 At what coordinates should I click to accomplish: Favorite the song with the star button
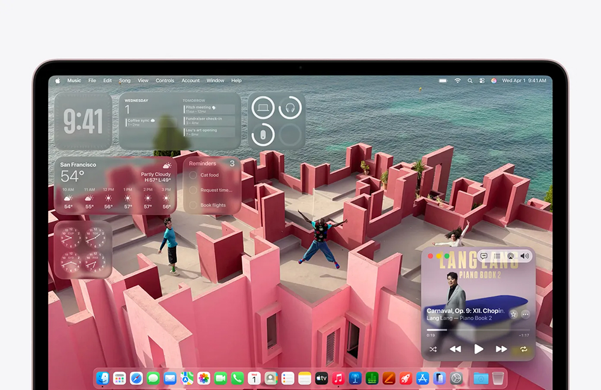513,314
